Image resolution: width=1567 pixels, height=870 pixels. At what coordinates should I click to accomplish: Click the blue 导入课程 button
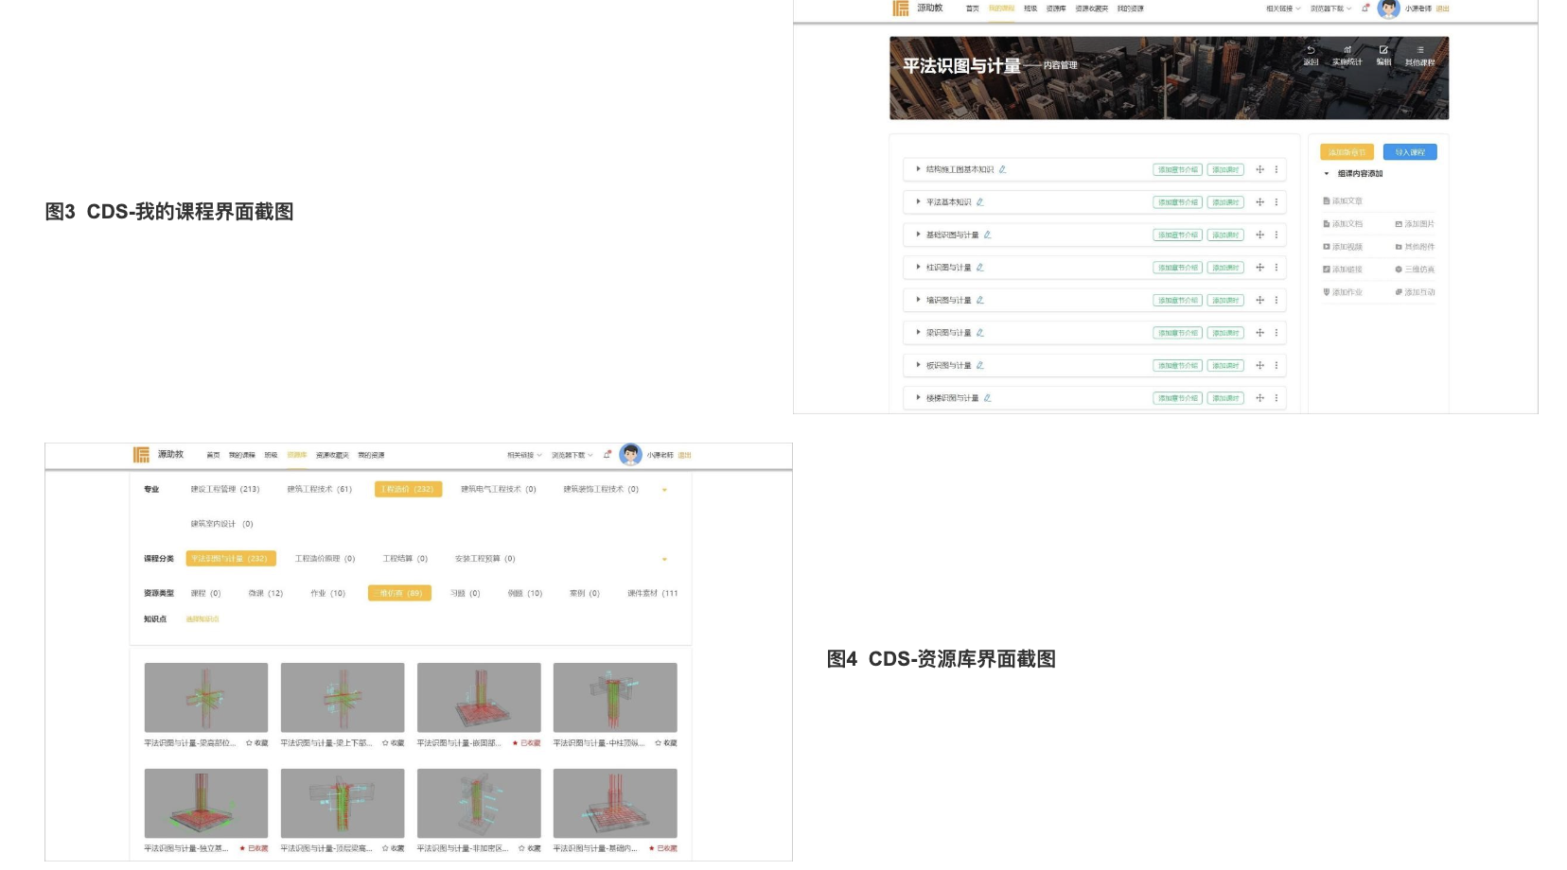click(1409, 152)
